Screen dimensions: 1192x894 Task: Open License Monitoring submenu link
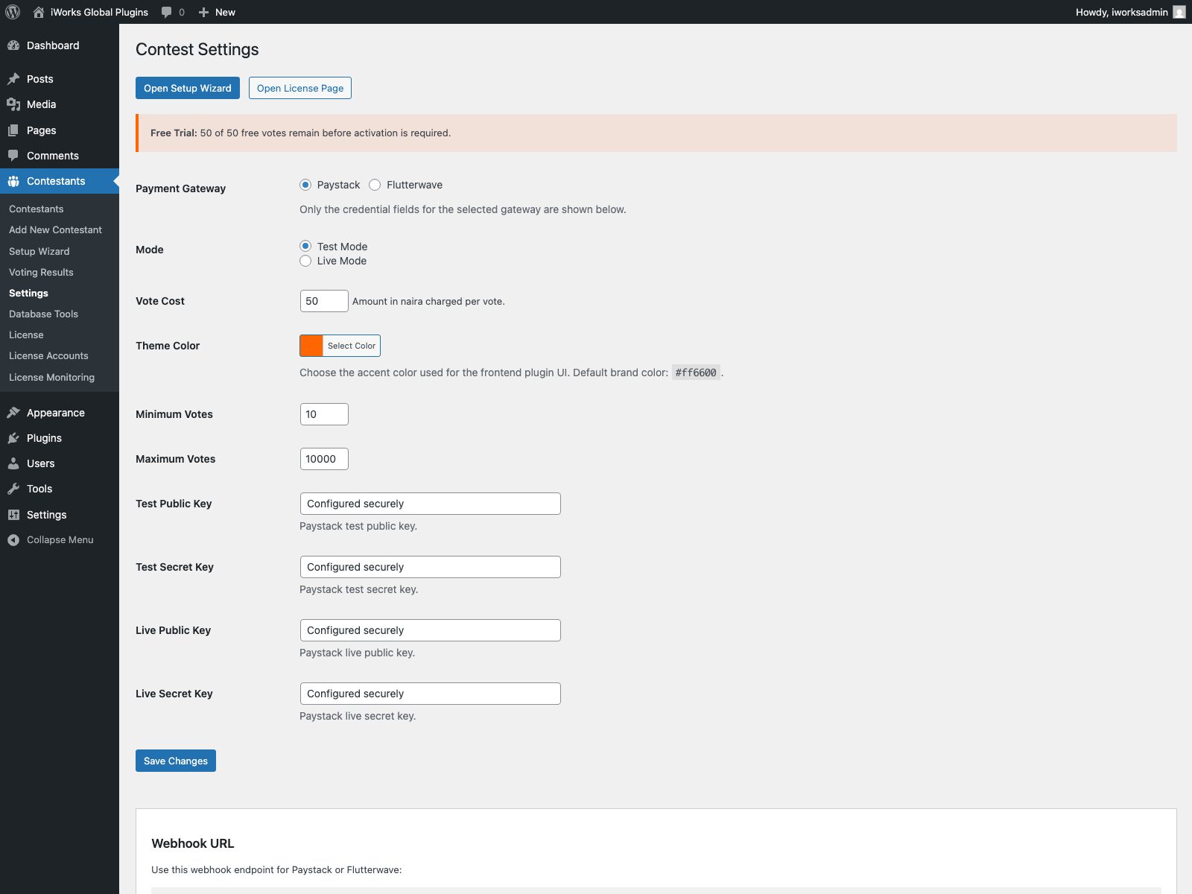pos(51,377)
